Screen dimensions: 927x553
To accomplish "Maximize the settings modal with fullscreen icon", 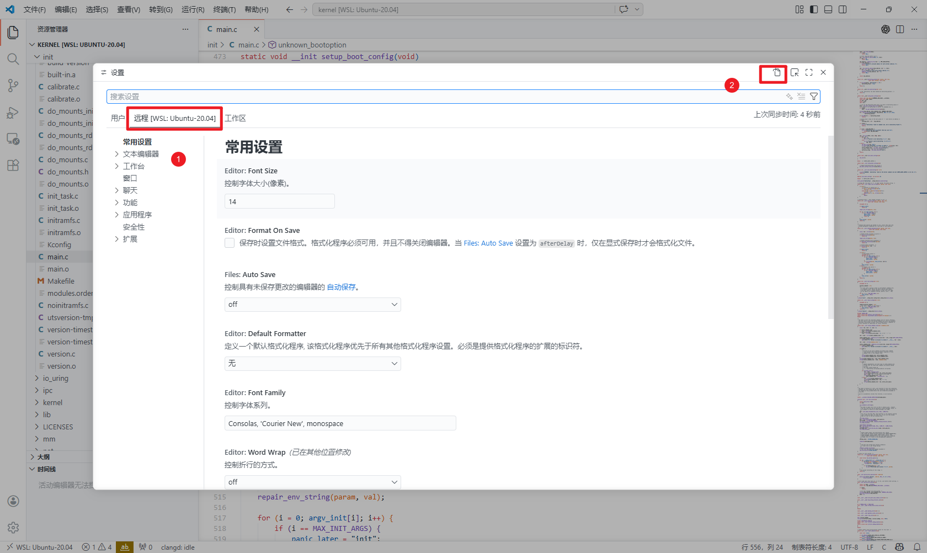I will pos(809,72).
